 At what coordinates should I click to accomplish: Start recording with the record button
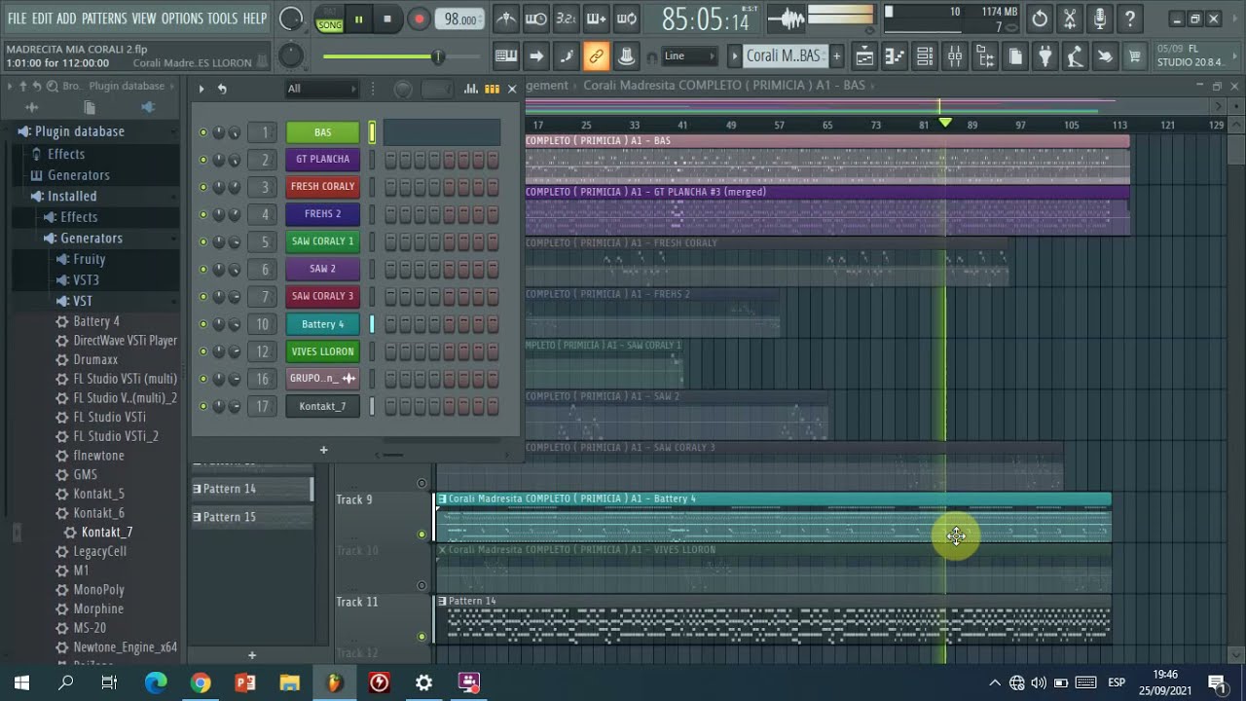pyautogui.click(x=420, y=18)
